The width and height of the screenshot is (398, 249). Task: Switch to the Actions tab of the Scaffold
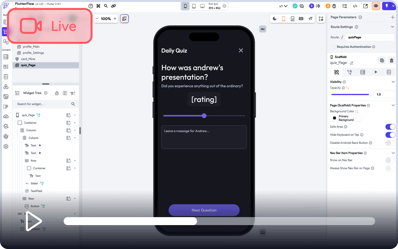349,72
